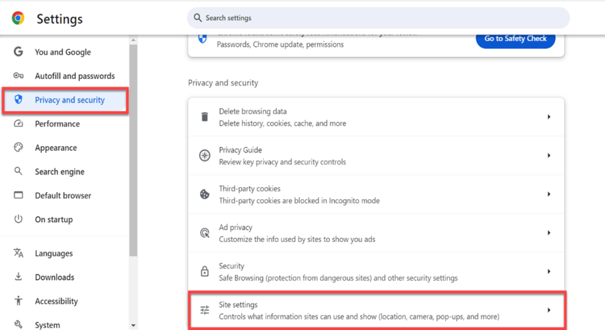Click the magnifier icon in search settings
Image resolution: width=605 pixels, height=330 pixels.
click(x=197, y=18)
